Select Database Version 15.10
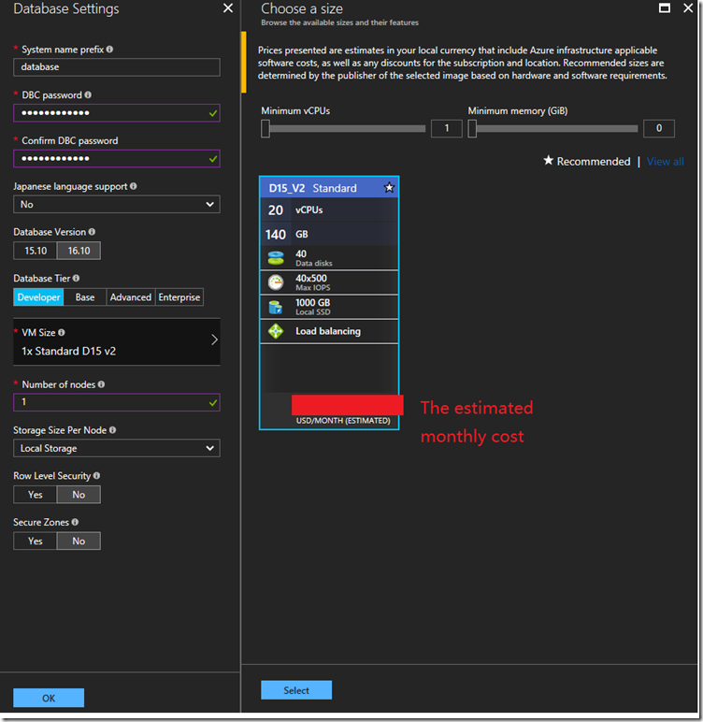 36,251
